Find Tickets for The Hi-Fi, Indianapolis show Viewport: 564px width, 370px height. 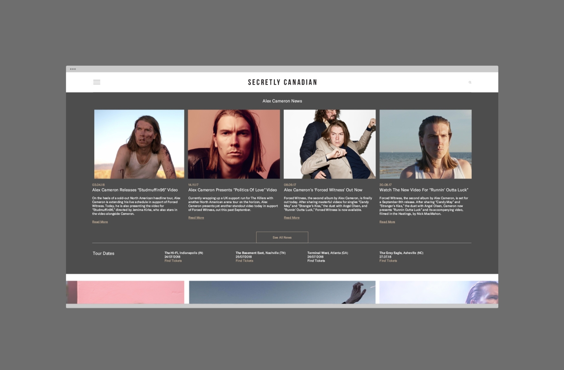click(x=173, y=261)
